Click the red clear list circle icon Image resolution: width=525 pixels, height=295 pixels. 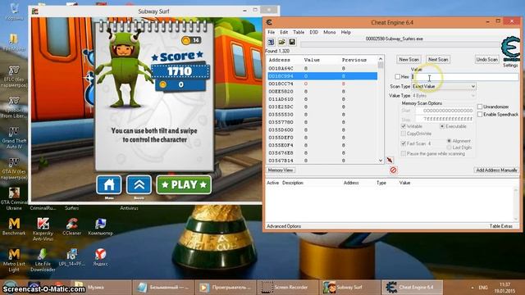point(394,170)
